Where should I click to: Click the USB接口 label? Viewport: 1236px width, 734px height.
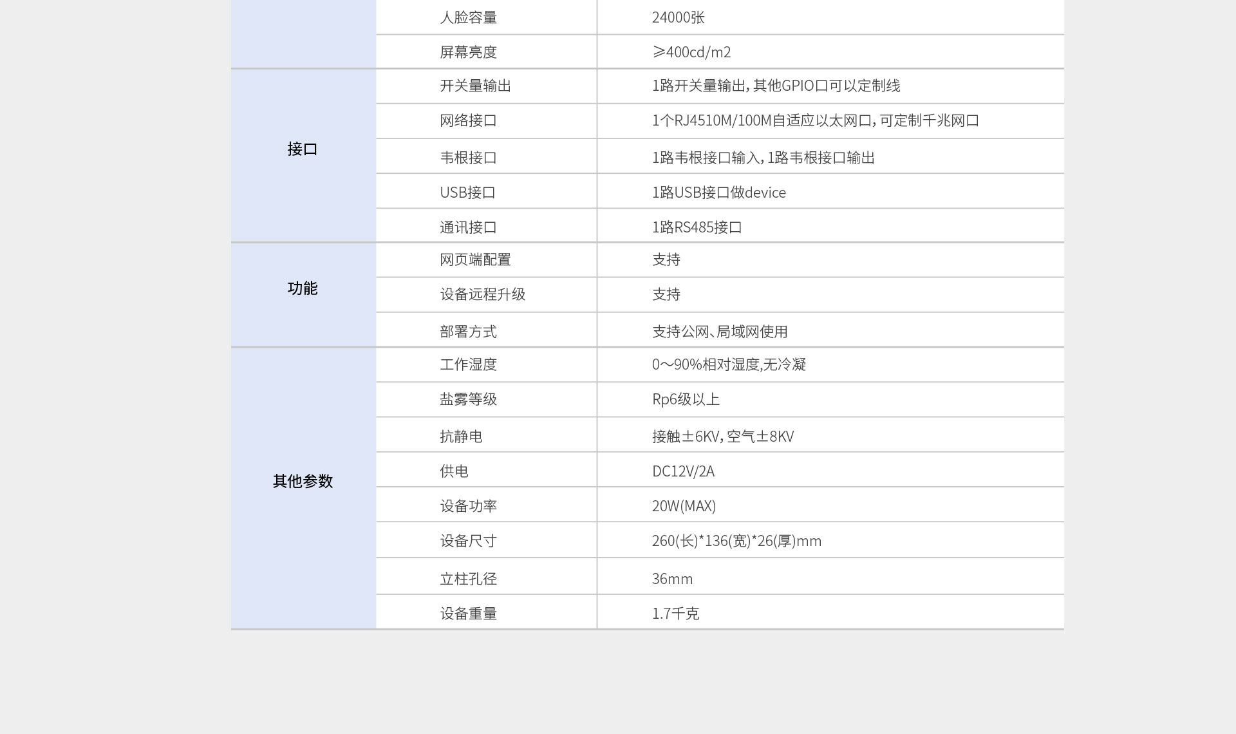coord(467,193)
